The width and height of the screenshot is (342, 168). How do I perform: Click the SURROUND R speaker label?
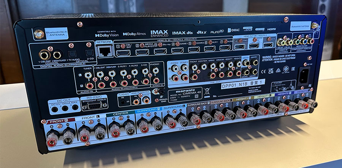(148, 110)
